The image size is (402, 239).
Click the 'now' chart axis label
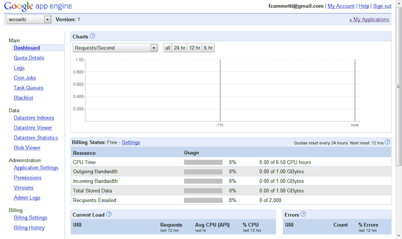tap(355, 125)
